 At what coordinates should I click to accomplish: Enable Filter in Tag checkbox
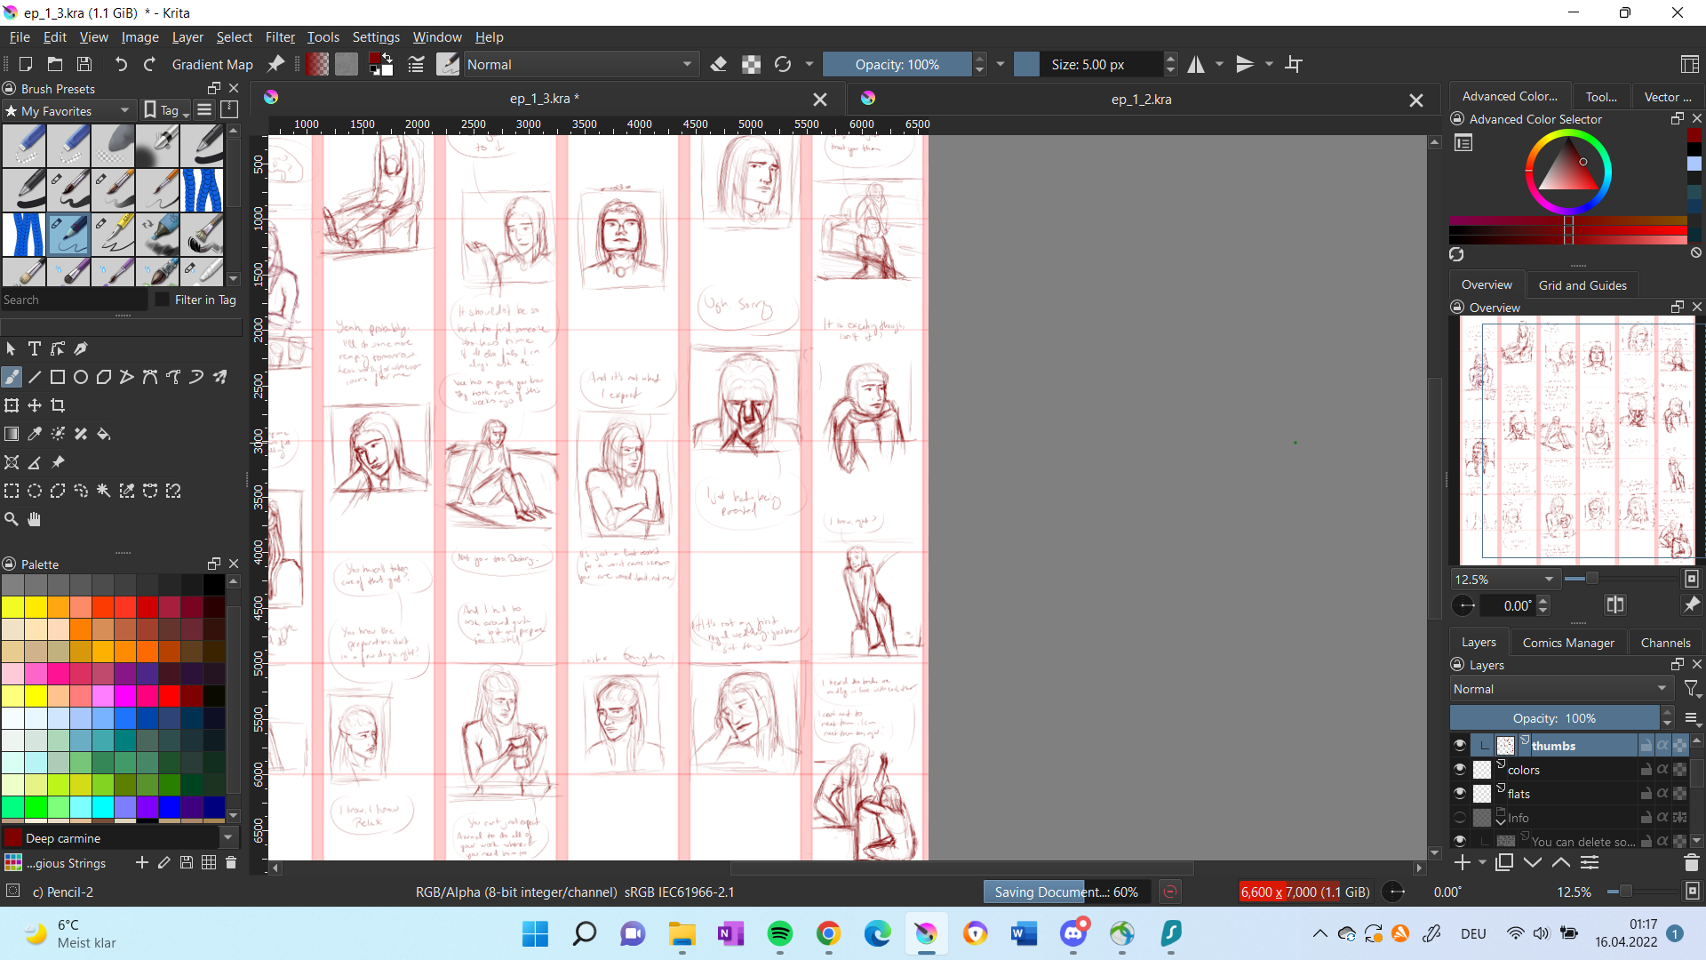162,300
